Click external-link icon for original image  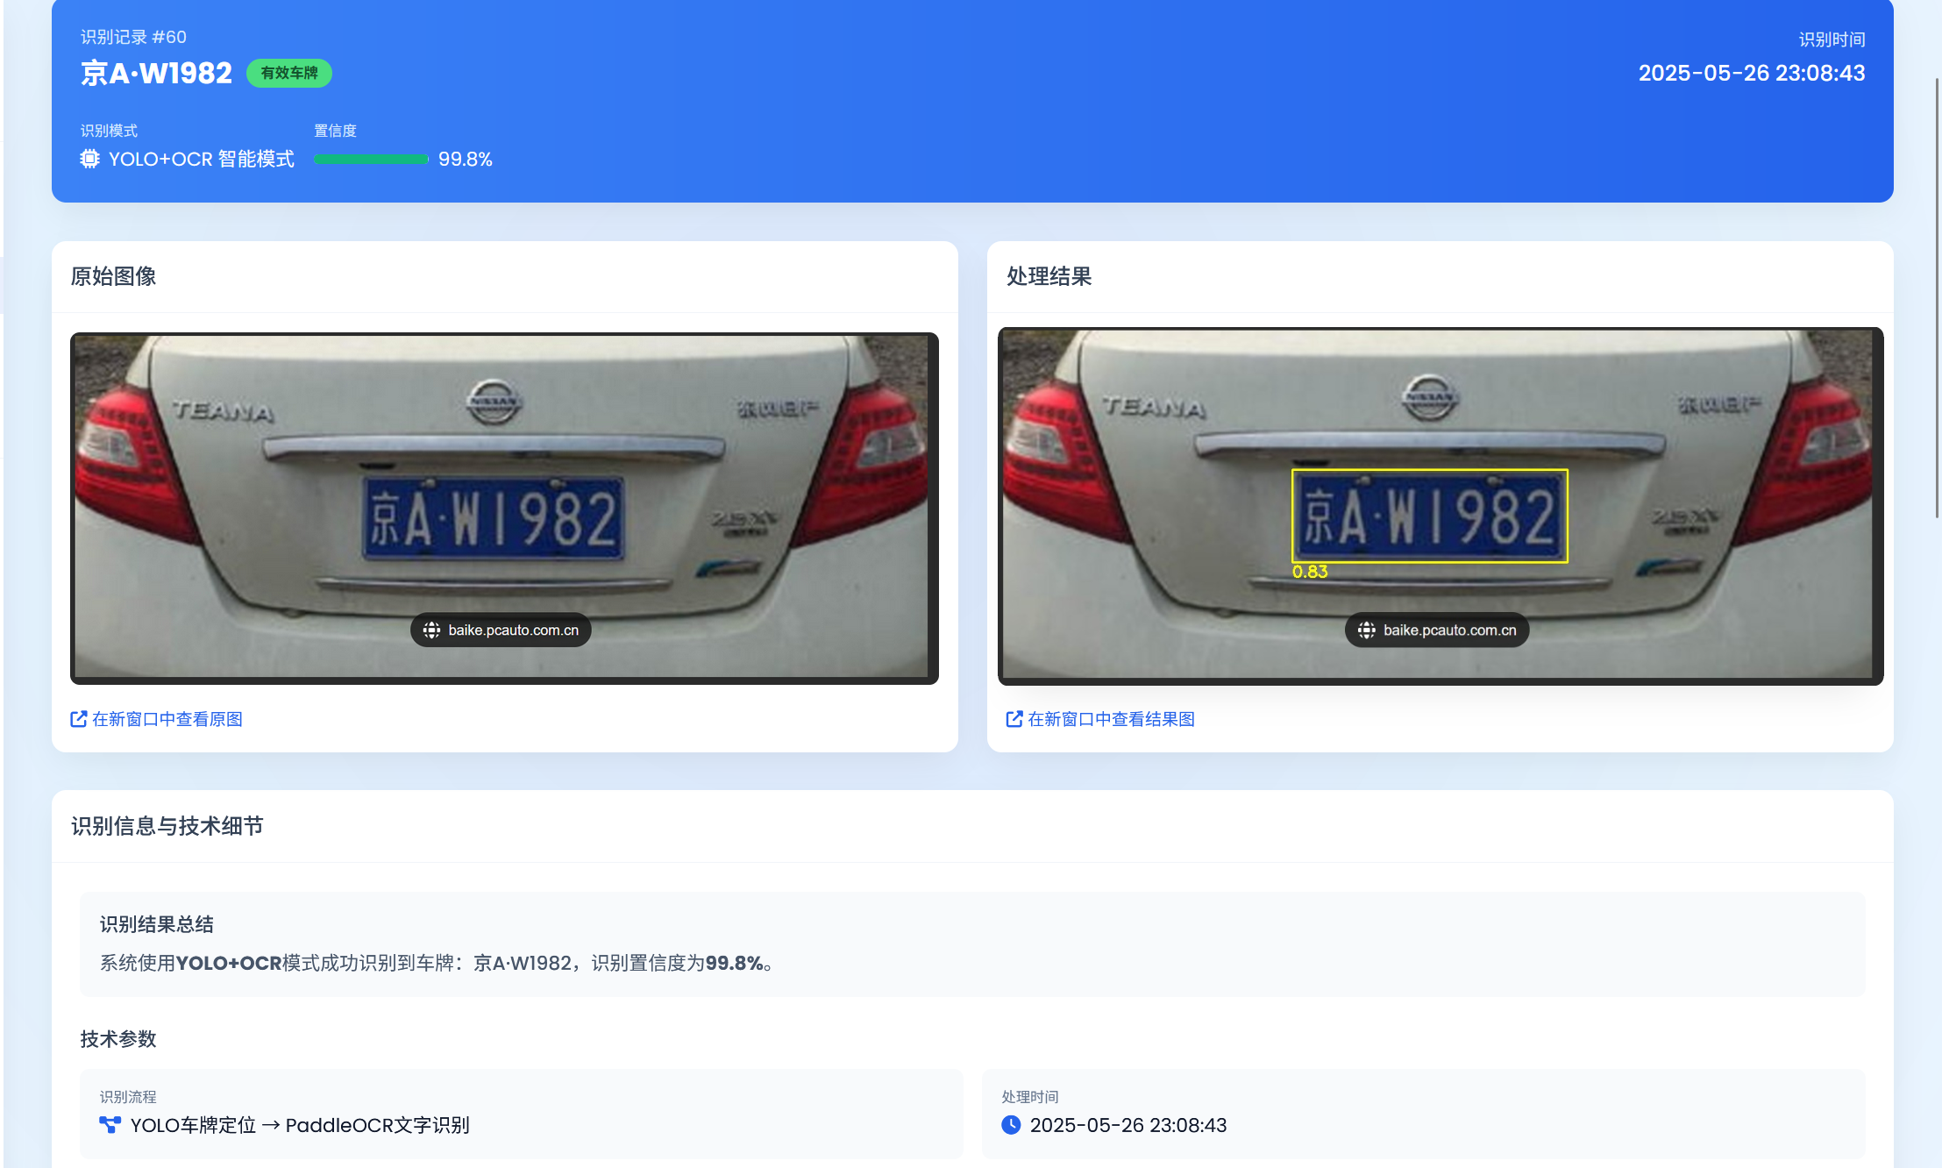[78, 719]
